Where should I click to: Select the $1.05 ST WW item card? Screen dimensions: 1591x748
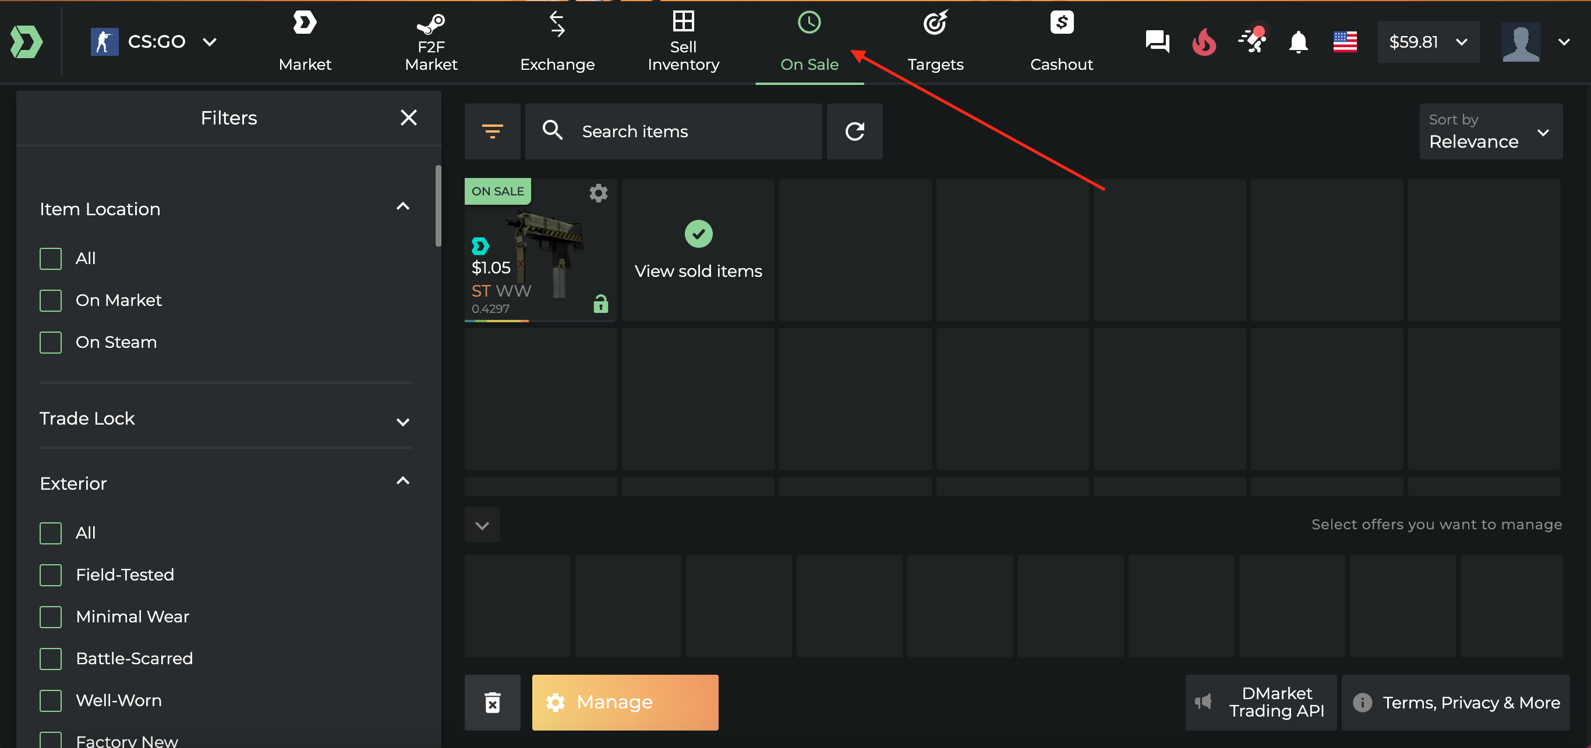point(540,250)
